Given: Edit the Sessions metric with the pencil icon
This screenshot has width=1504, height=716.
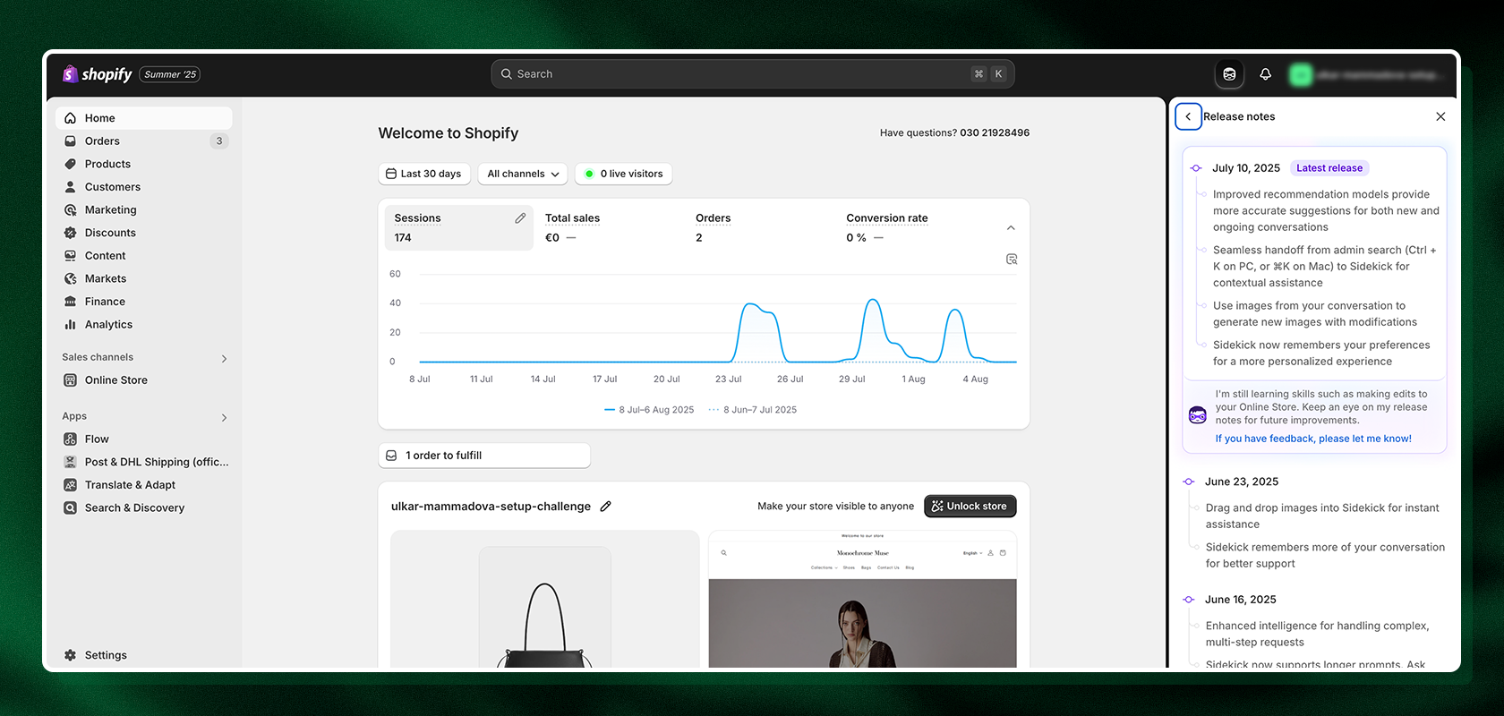Looking at the screenshot, I should (520, 218).
